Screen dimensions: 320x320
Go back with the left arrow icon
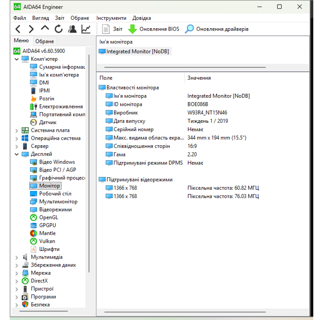[x=18, y=29]
